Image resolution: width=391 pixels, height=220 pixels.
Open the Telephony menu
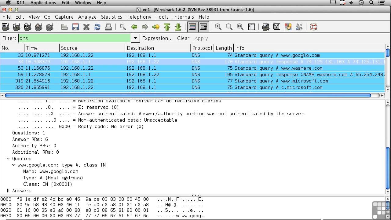tap(139, 17)
